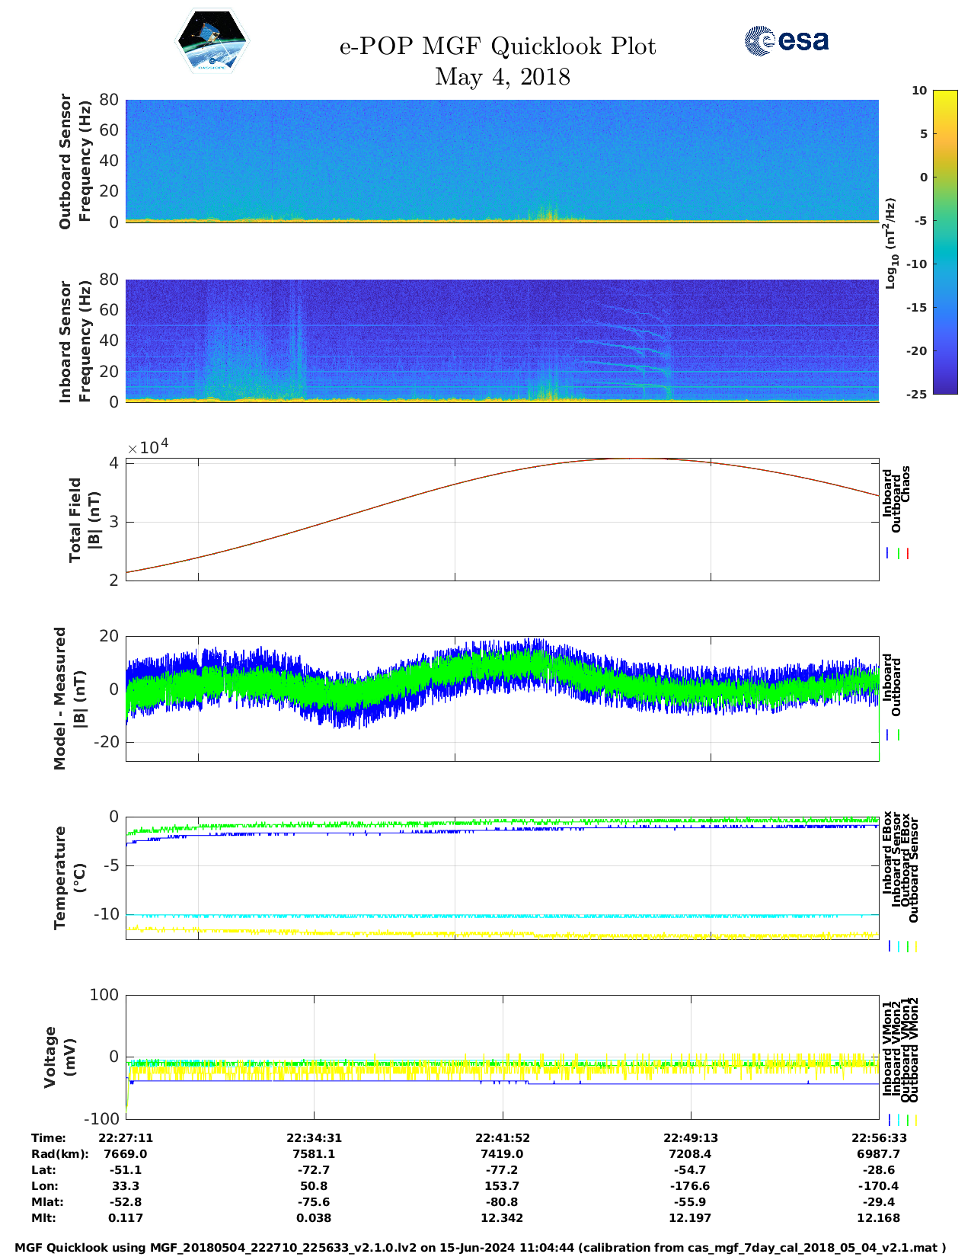
Task: Select the 22:27:11 start time label
Action: point(126,1138)
